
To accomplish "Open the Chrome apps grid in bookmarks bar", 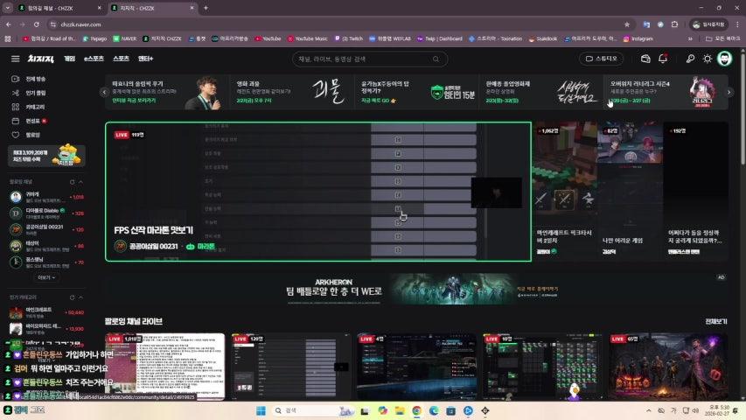I will click(8, 38).
